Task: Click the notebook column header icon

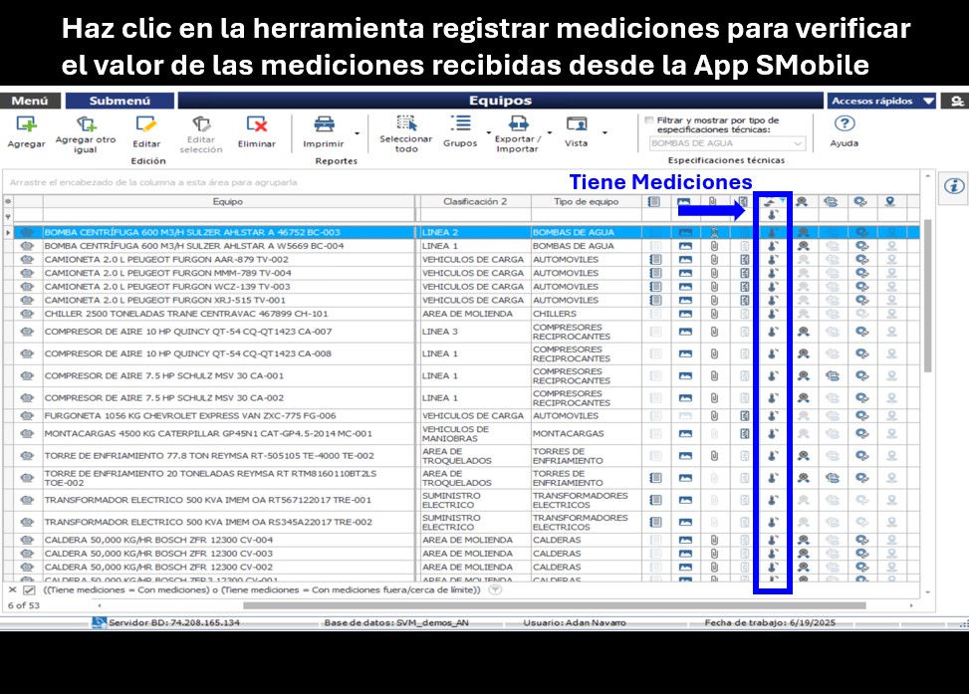Action: [654, 201]
